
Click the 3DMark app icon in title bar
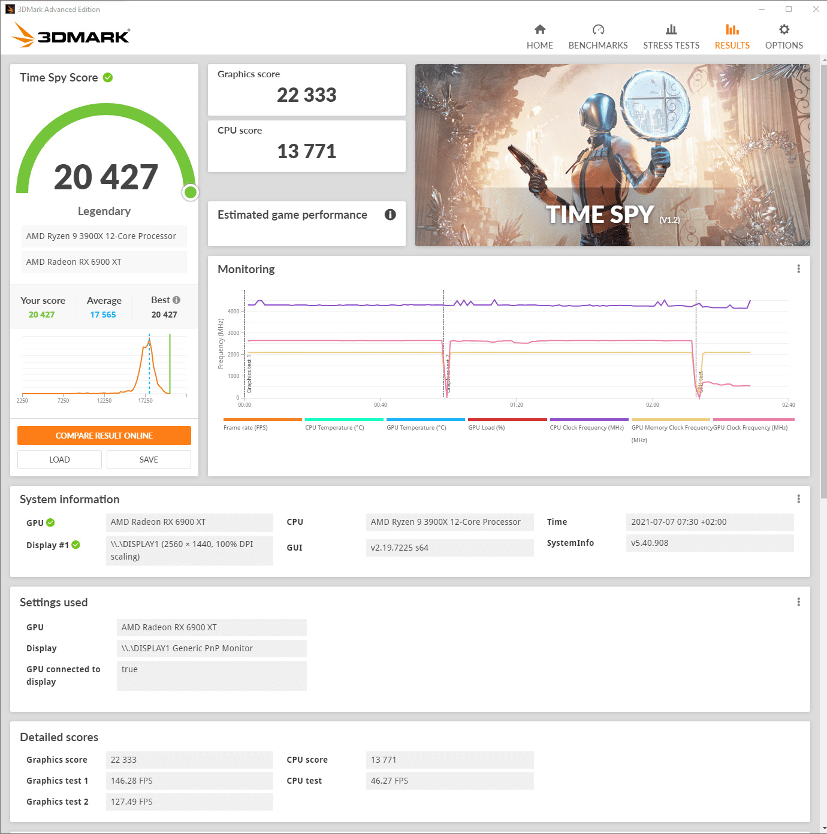pos(10,9)
